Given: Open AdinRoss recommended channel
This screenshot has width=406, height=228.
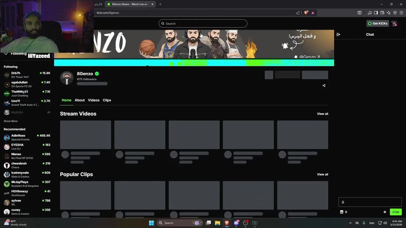Looking at the screenshot, I should tap(27, 137).
